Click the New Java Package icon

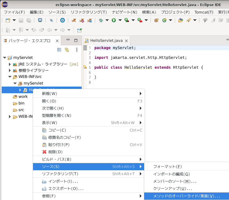click(156, 20)
